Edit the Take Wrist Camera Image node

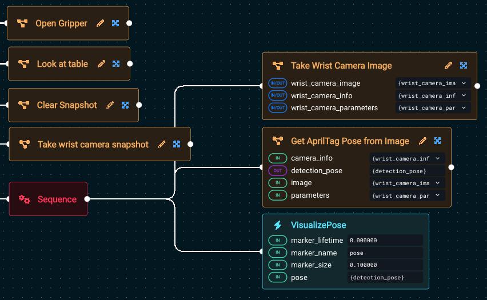click(x=449, y=66)
